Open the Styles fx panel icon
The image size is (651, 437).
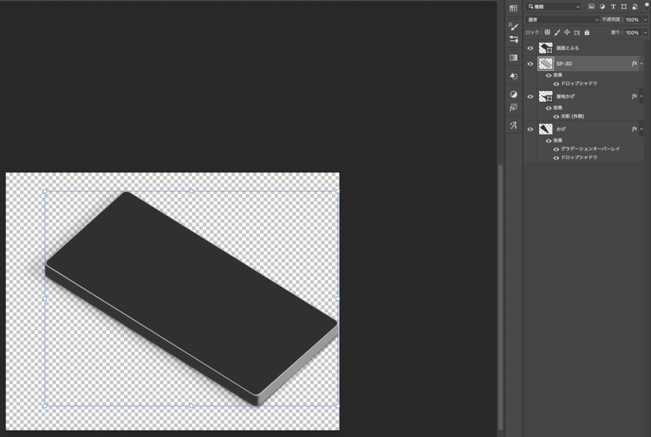pyautogui.click(x=514, y=108)
